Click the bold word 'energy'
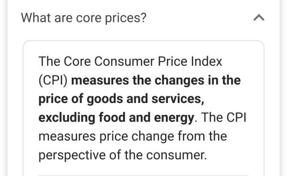The image size is (287, 176). tap(174, 118)
